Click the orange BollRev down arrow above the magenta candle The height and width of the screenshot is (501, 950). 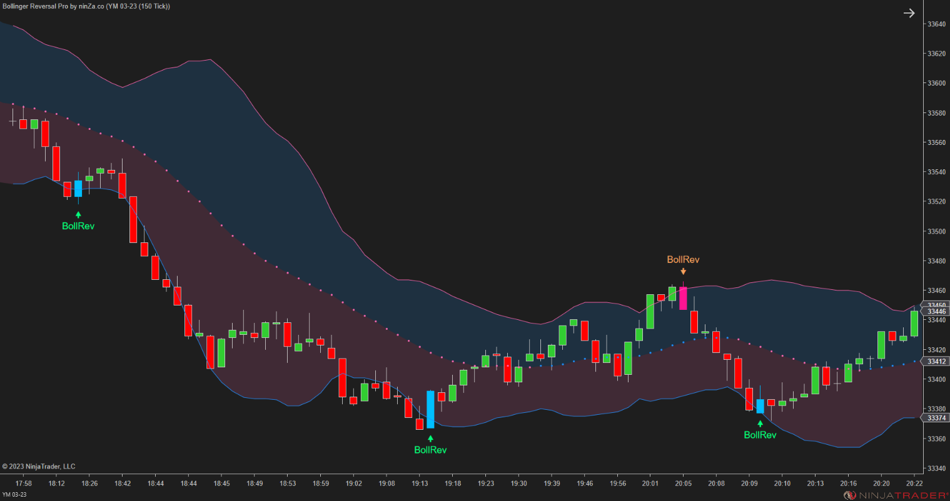click(683, 271)
